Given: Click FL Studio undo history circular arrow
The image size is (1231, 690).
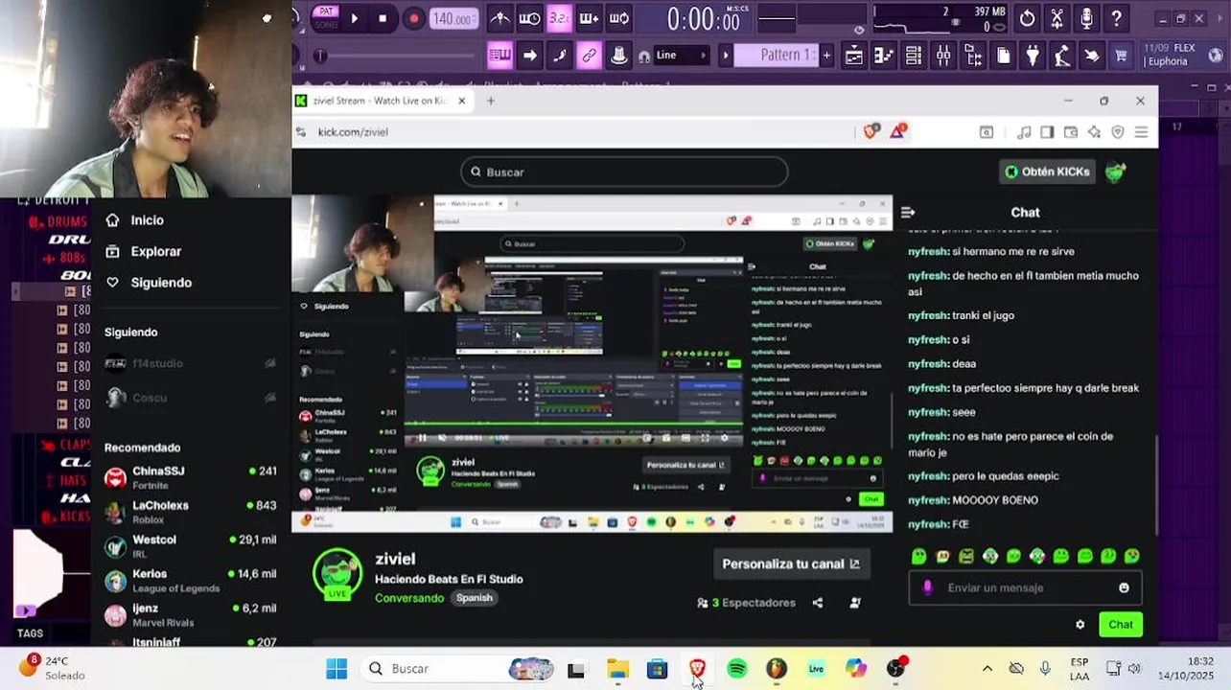Looking at the screenshot, I should (1028, 18).
